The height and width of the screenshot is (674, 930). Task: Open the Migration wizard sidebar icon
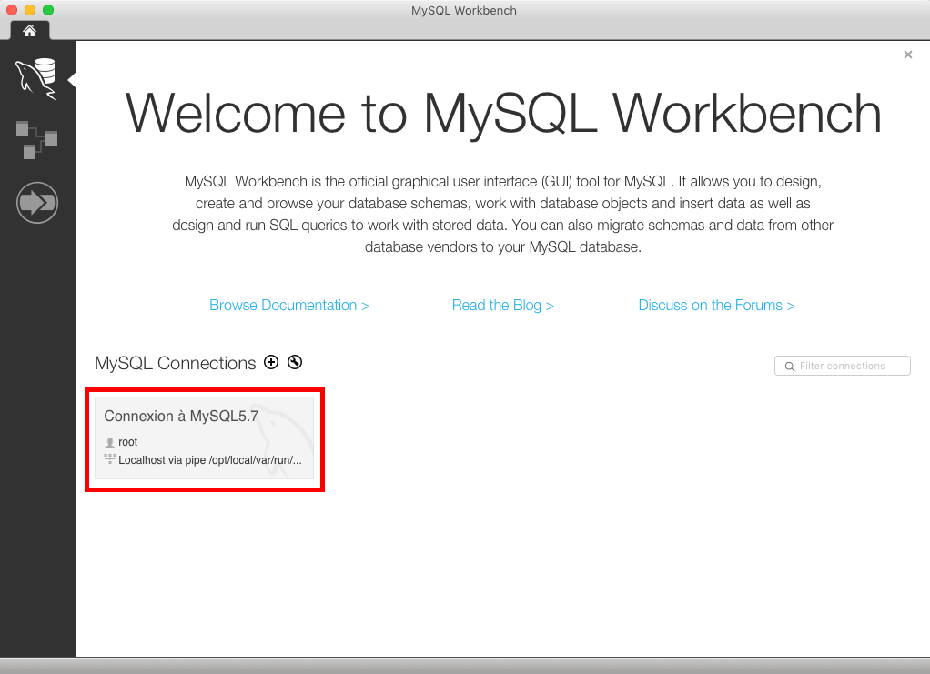pos(37,203)
